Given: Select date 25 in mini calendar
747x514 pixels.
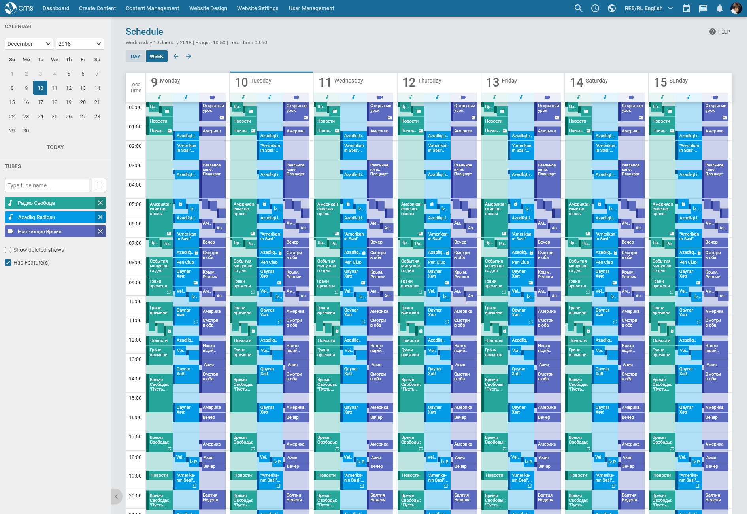Looking at the screenshot, I should (55, 116).
